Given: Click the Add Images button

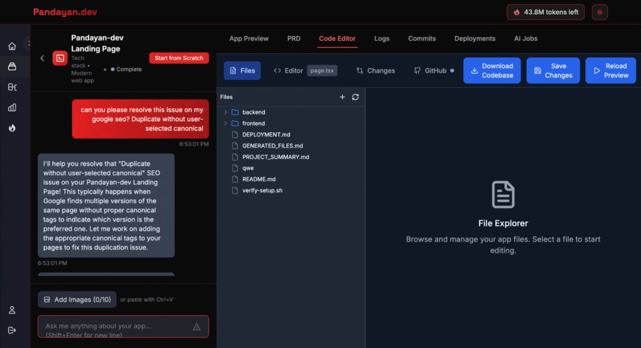Looking at the screenshot, I should [x=77, y=299].
